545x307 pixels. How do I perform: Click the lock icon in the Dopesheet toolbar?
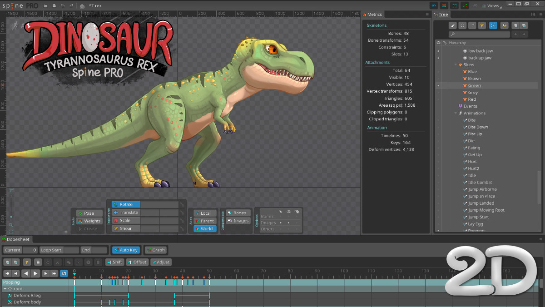(38, 262)
